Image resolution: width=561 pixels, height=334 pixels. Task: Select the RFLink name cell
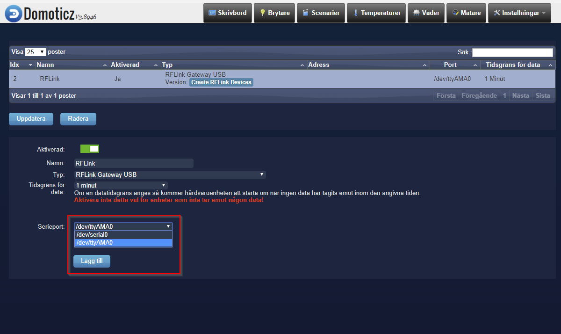[50, 79]
